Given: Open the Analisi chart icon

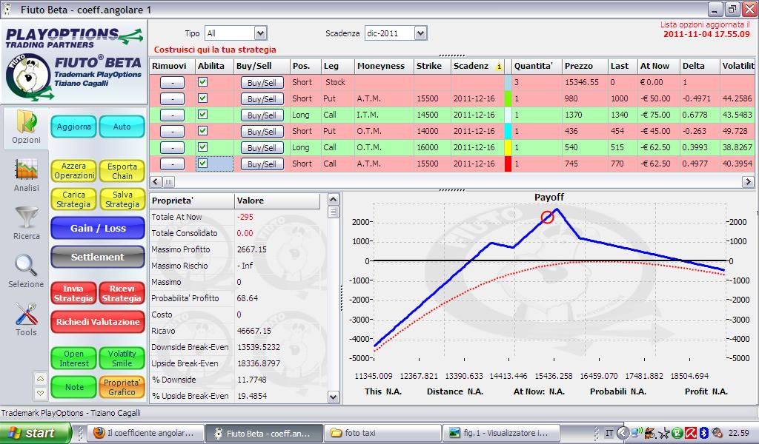Looking at the screenshot, I should 26,169.
